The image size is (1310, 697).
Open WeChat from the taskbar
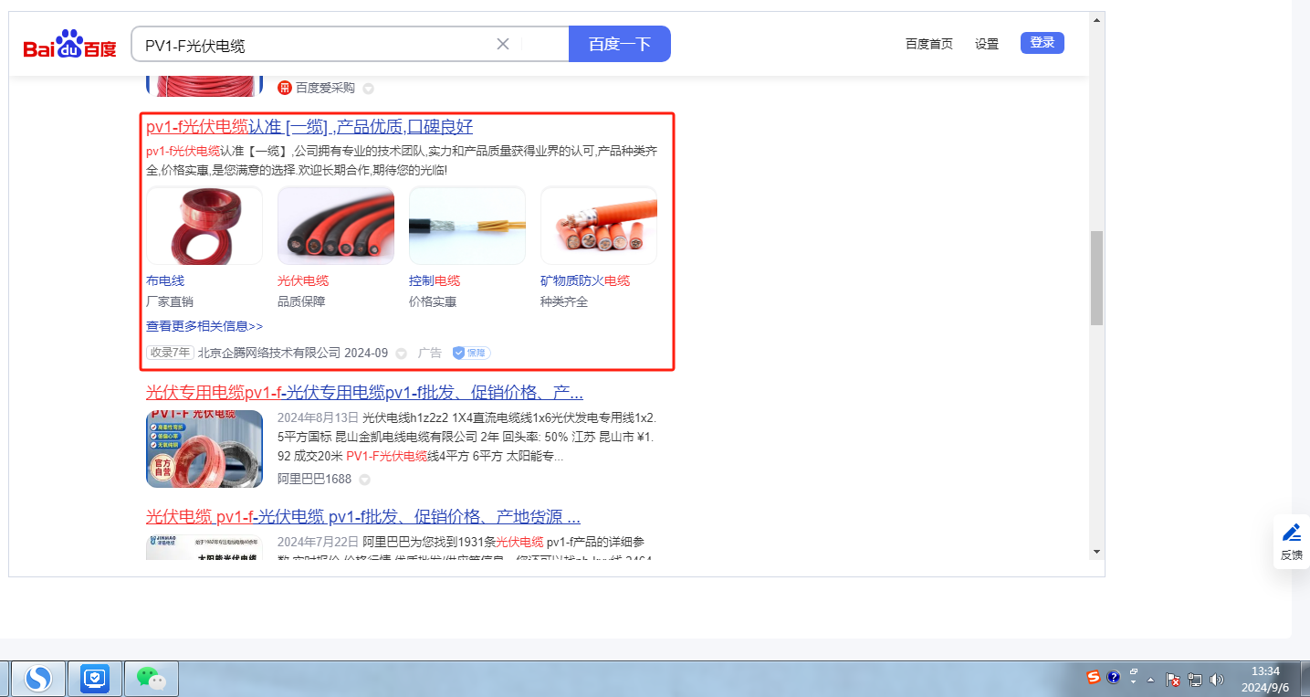(151, 678)
